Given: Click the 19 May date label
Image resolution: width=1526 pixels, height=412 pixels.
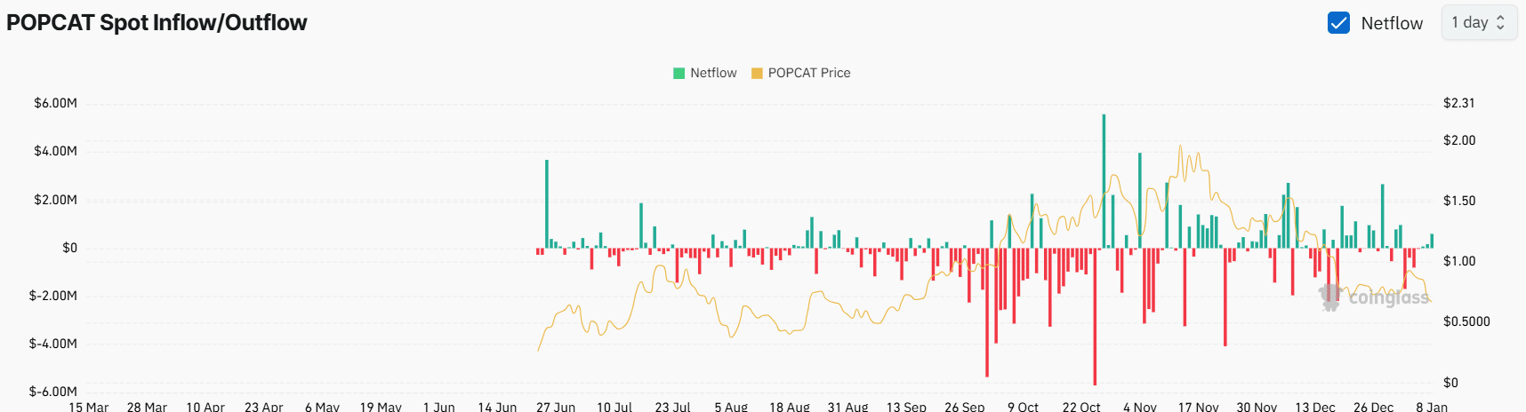Looking at the screenshot, I should tap(381, 406).
